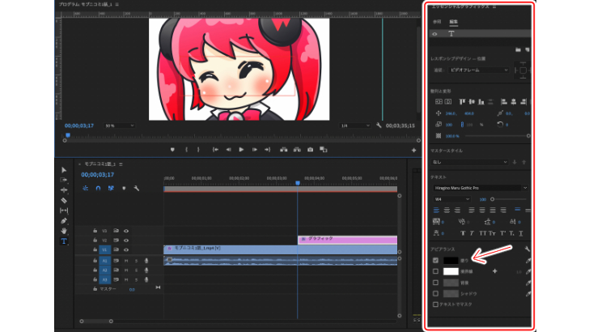Open Timeline display settings wrench
This screenshot has height=332, width=589.
137,188
